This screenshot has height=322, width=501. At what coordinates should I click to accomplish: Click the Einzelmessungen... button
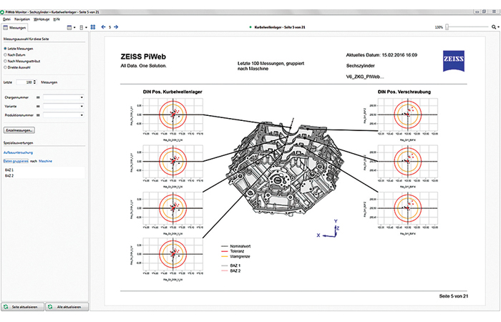pos(19,130)
